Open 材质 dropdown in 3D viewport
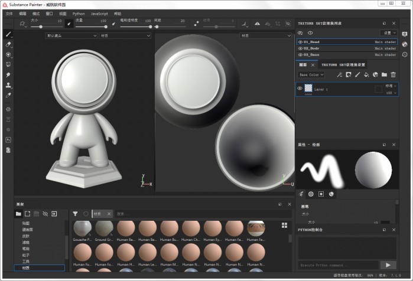 point(125,35)
